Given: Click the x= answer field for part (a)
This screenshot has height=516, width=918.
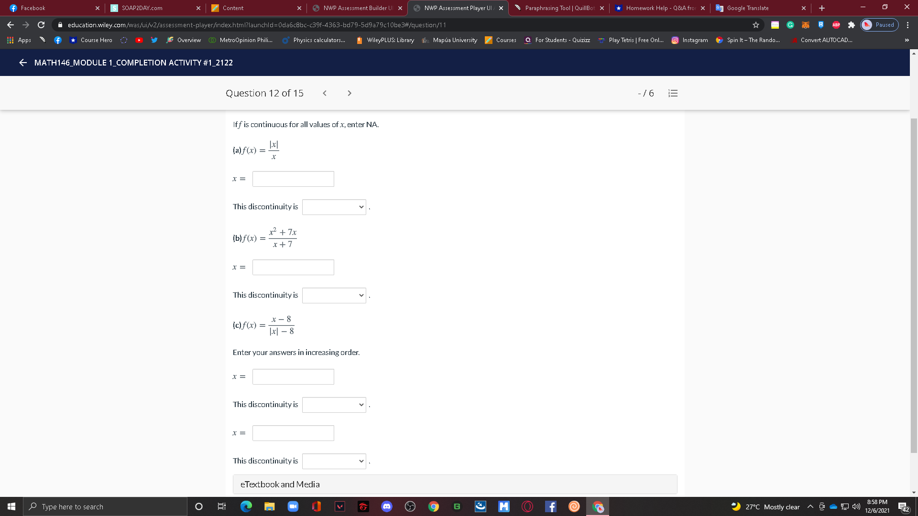Looking at the screenshot, I should pos(293,179).
